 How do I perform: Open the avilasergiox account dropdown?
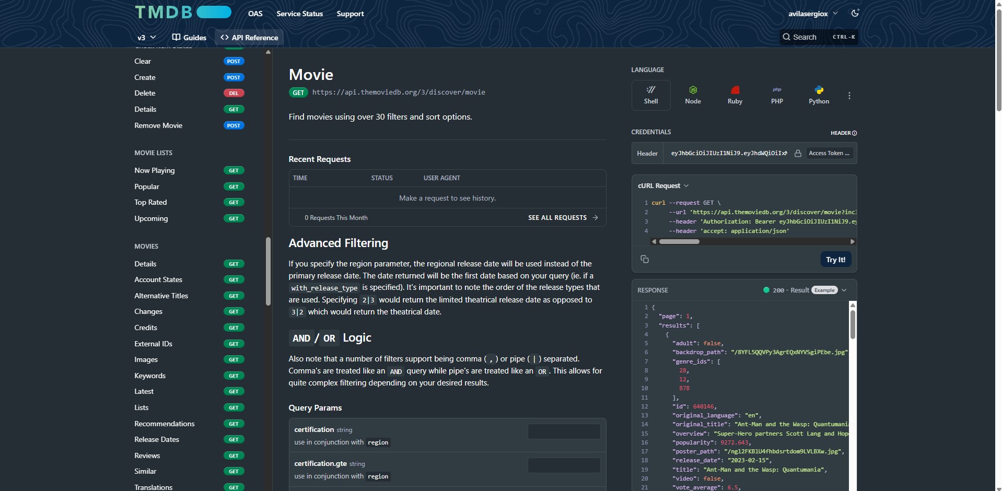pyautogui.click(x=813, y=14)
